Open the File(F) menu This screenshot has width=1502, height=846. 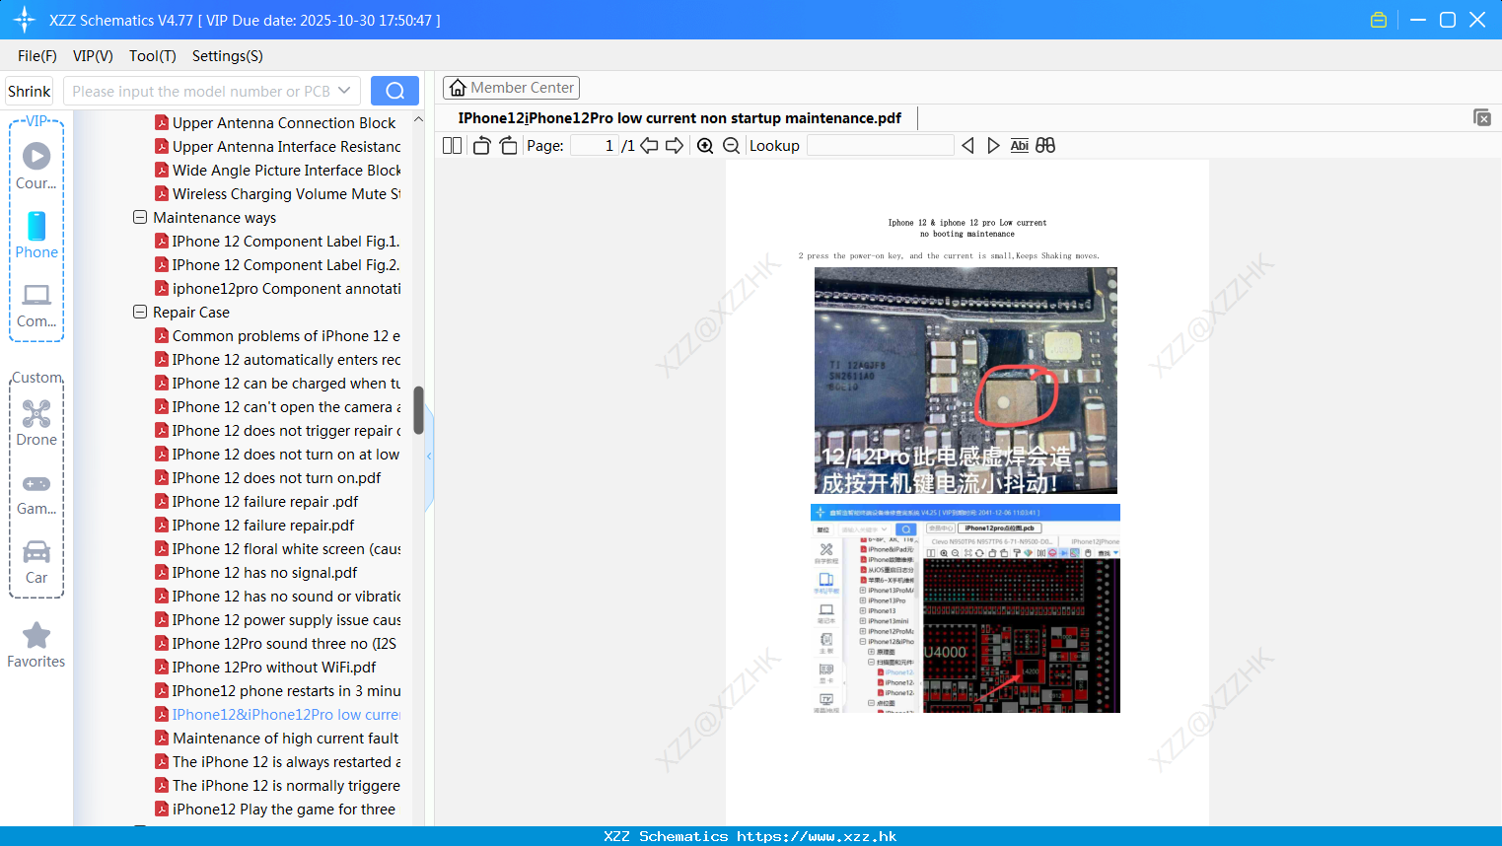[x=37, y=55]
